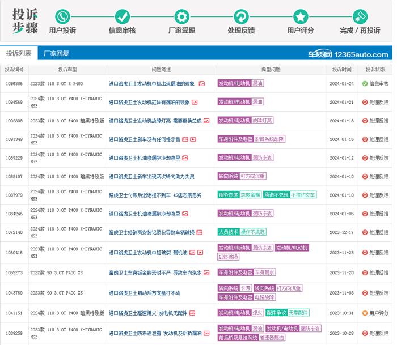Click 缸体破损 tag on complaint 1060416
397x345 pixels.
pyautogui.click(x=229, y=257)
